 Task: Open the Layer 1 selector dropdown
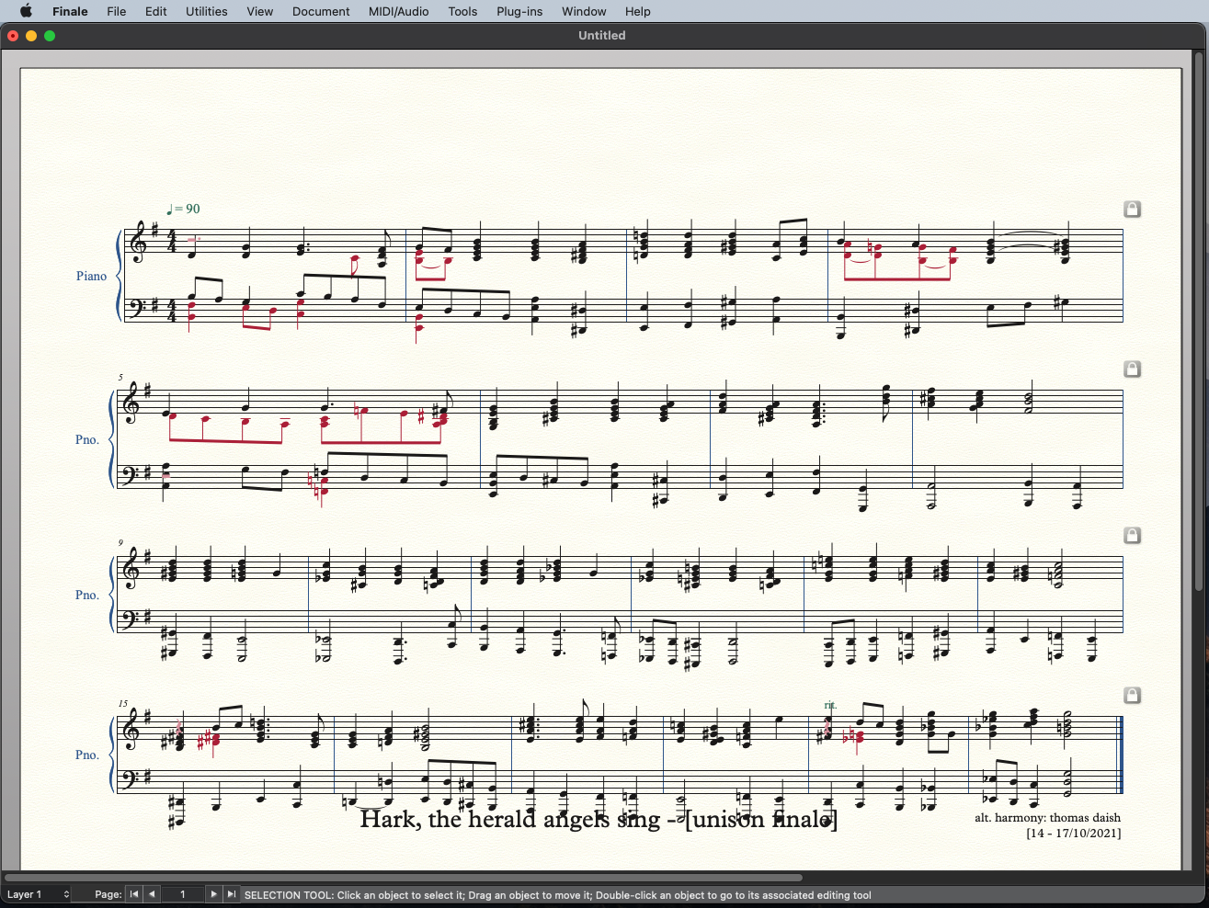point(38,894)
